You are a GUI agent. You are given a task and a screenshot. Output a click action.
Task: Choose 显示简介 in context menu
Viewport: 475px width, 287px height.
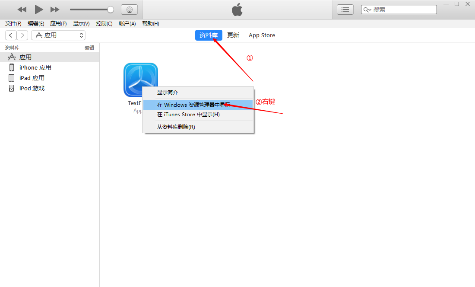click(198, 92)
